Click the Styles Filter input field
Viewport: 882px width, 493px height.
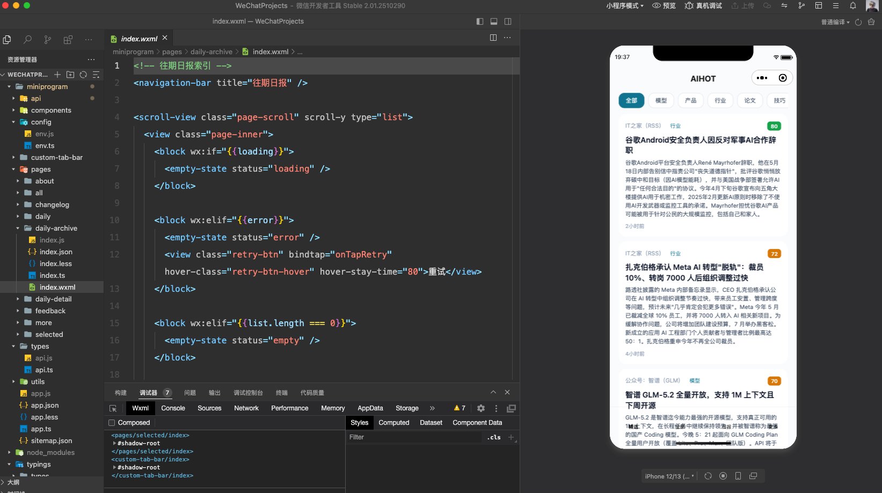point(414,437)
